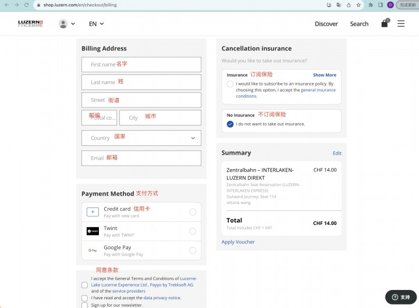
Task: Select the insurance subscription radio option
Action: pyautogui.click(x=230, y=84)
